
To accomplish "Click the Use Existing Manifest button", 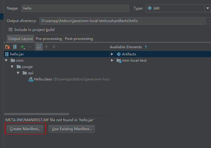I will point(72,129).
